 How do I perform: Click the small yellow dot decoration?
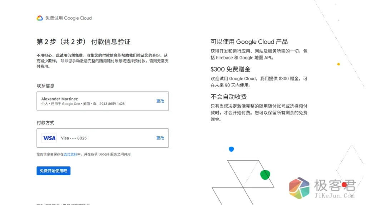pyautogui.click(x=338, y=64)
